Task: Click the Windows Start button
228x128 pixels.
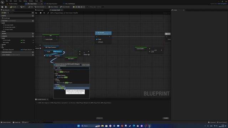Action: pyautogui.click(x=78, y=126)
